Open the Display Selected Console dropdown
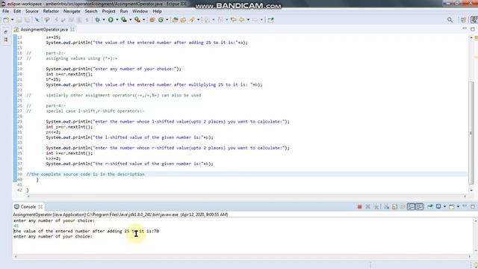 (445, 207)
